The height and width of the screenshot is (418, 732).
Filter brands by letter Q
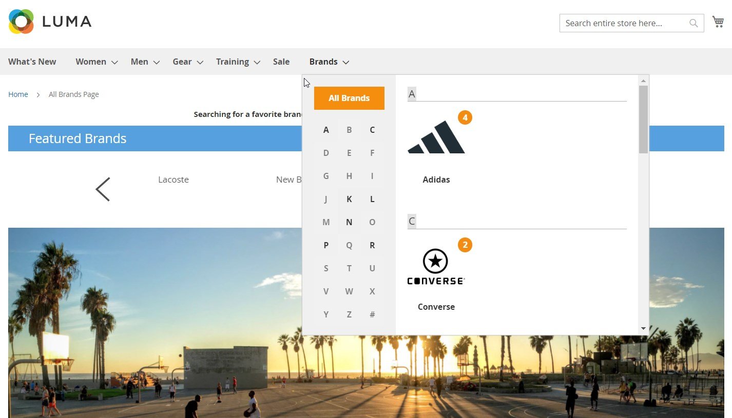coord(349,245)
